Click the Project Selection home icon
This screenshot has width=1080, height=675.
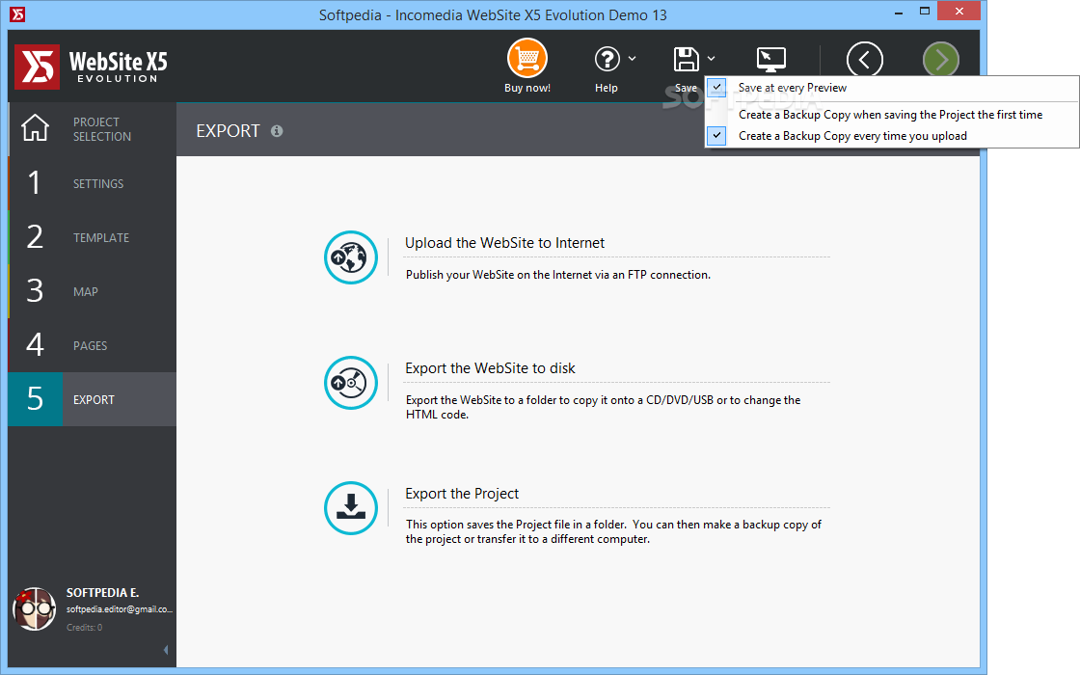(x=35, y=128)
